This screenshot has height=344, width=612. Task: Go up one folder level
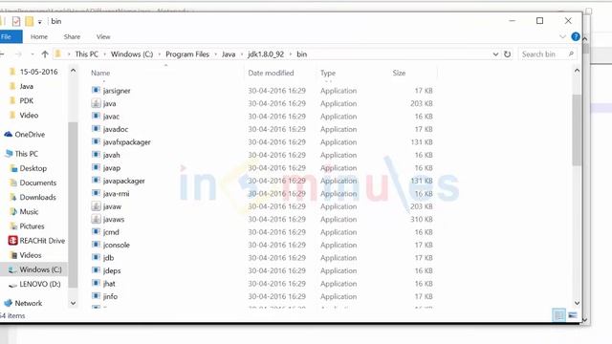click(x=45, y=54)
